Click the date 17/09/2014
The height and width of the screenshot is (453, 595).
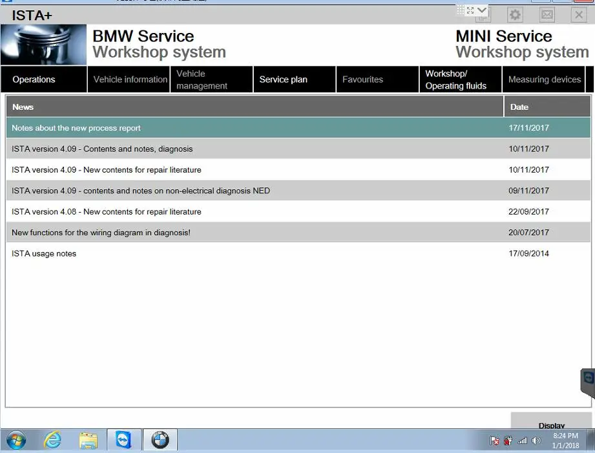click(528, 253)
